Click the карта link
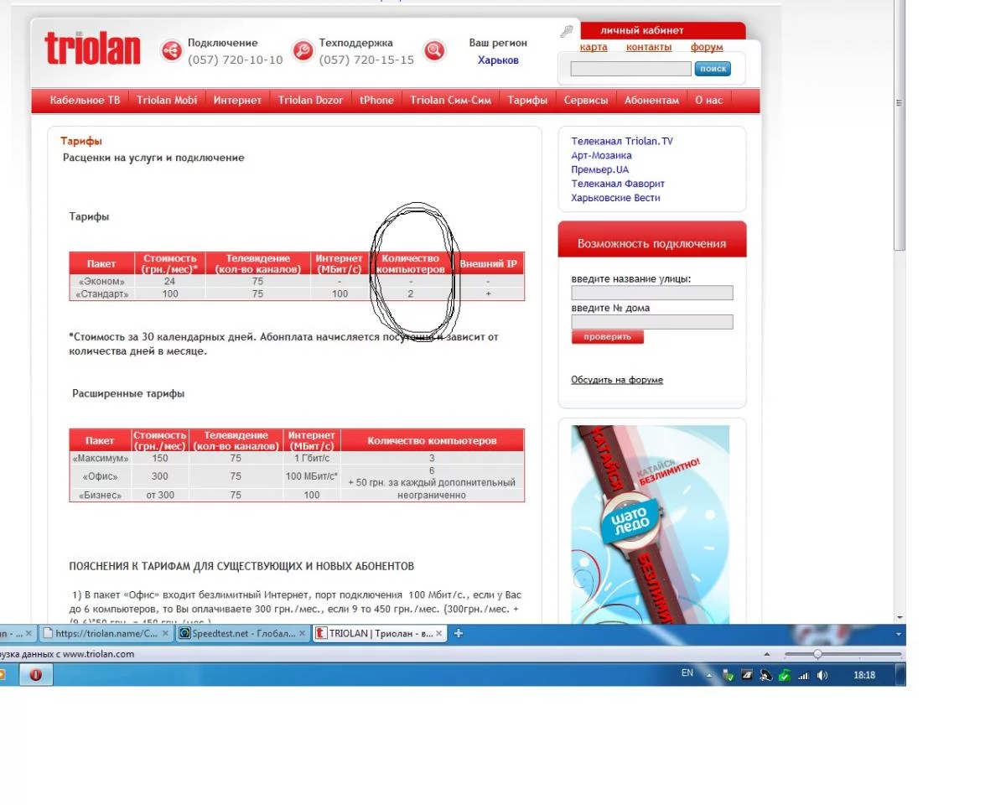This screenshot has height=805, width=1006. (594, 48)
